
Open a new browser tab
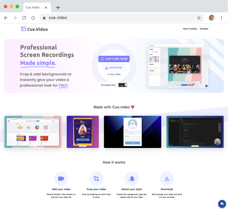point(58,8)
